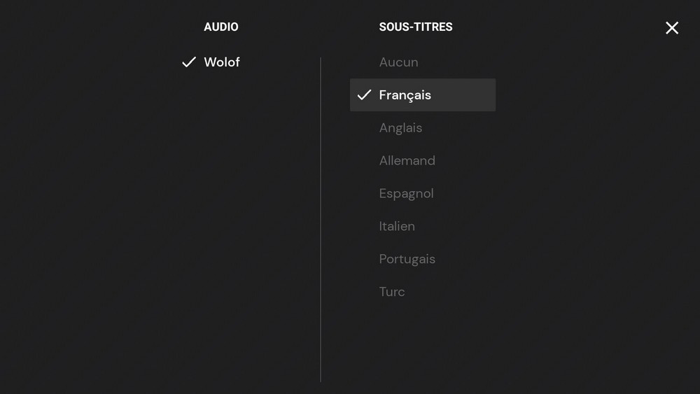Choose the last subtitle language listed

point(392,292)
